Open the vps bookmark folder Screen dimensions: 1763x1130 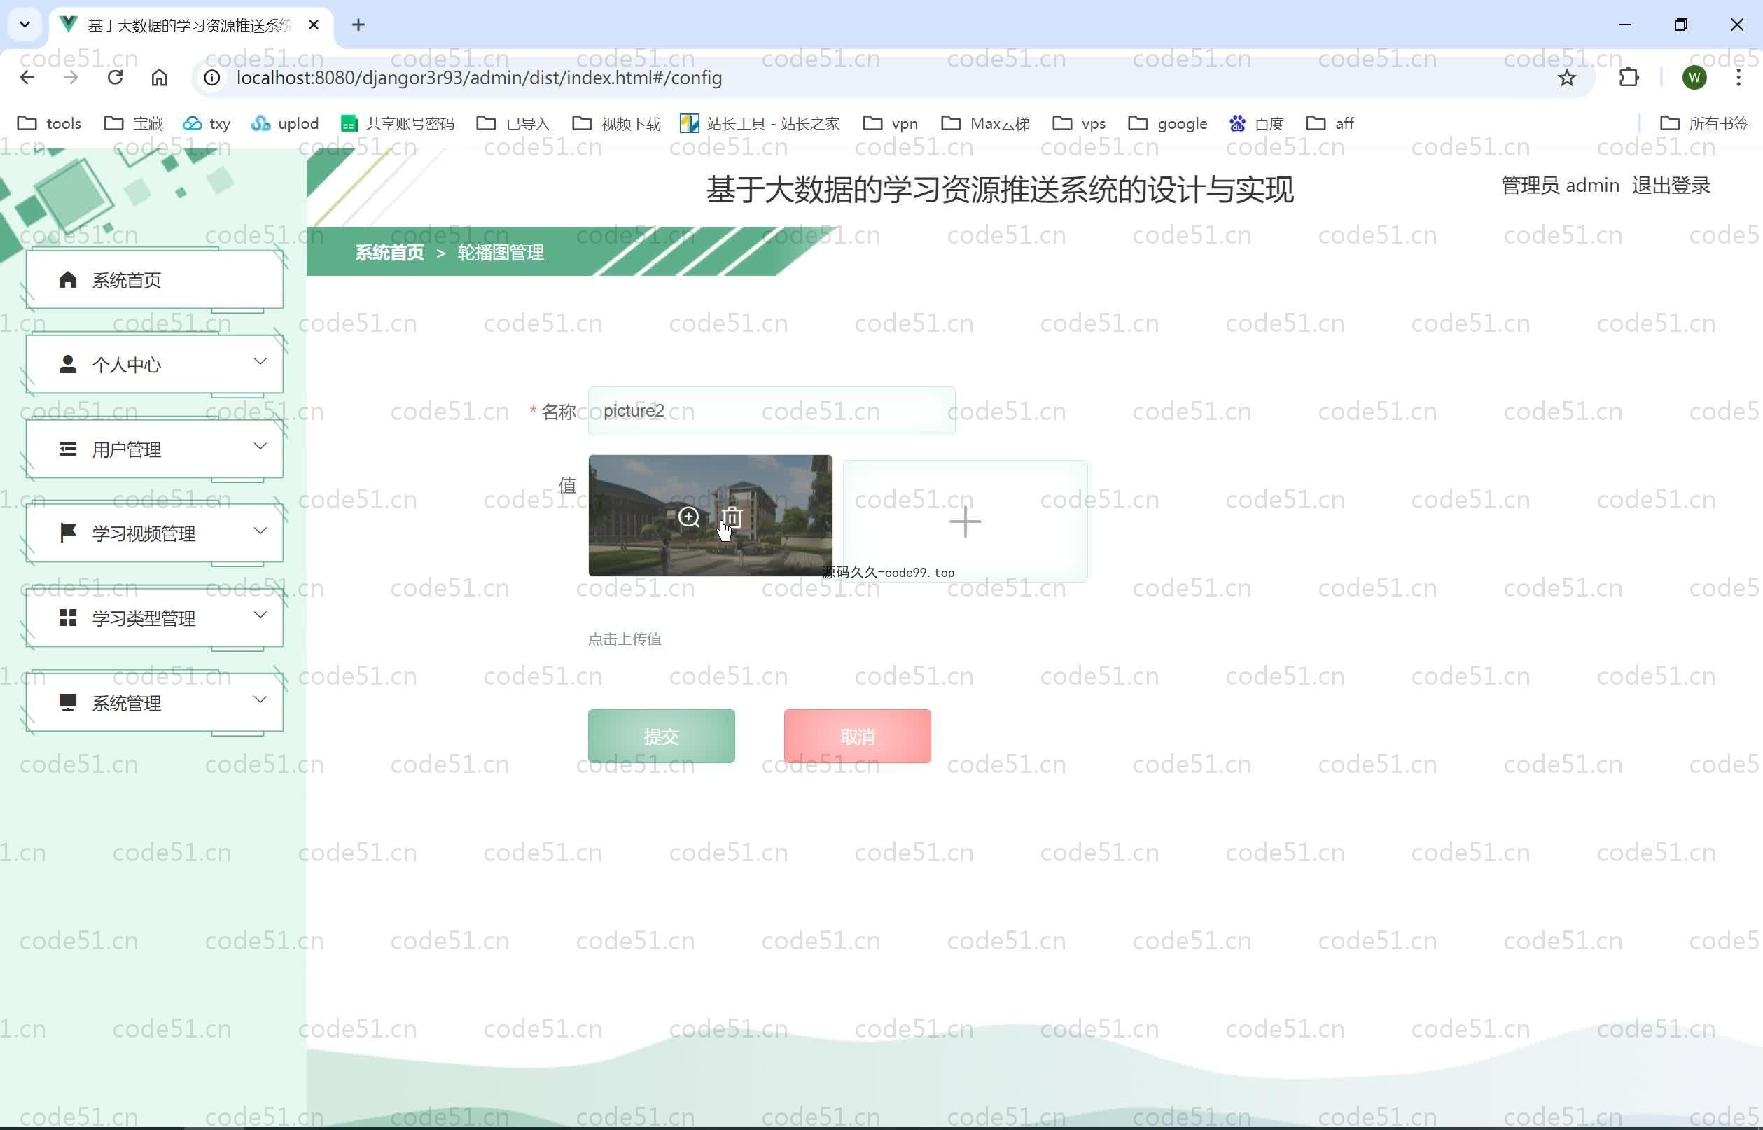(x=1079, y=123)
